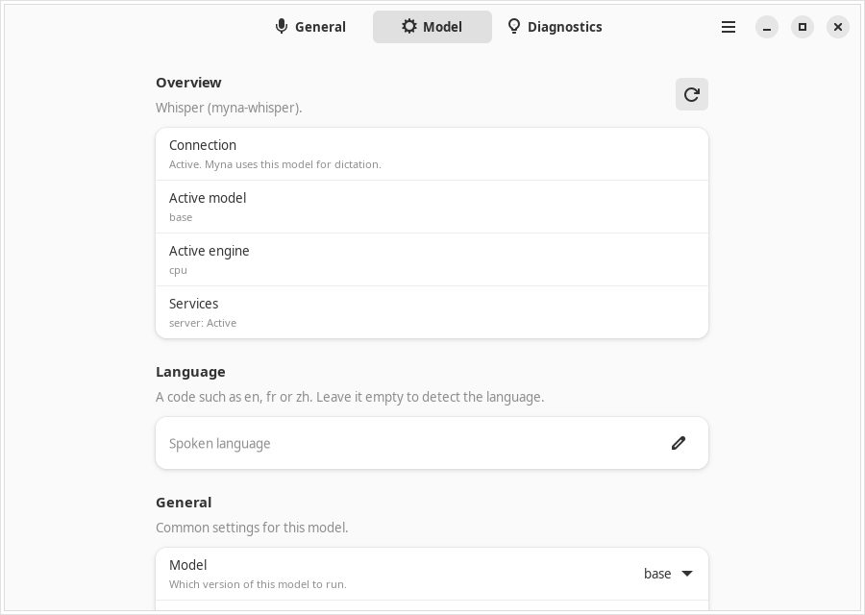865x615 pixels.
Task: Open the hamburger main menu
Action: click(x=729, y=27)
